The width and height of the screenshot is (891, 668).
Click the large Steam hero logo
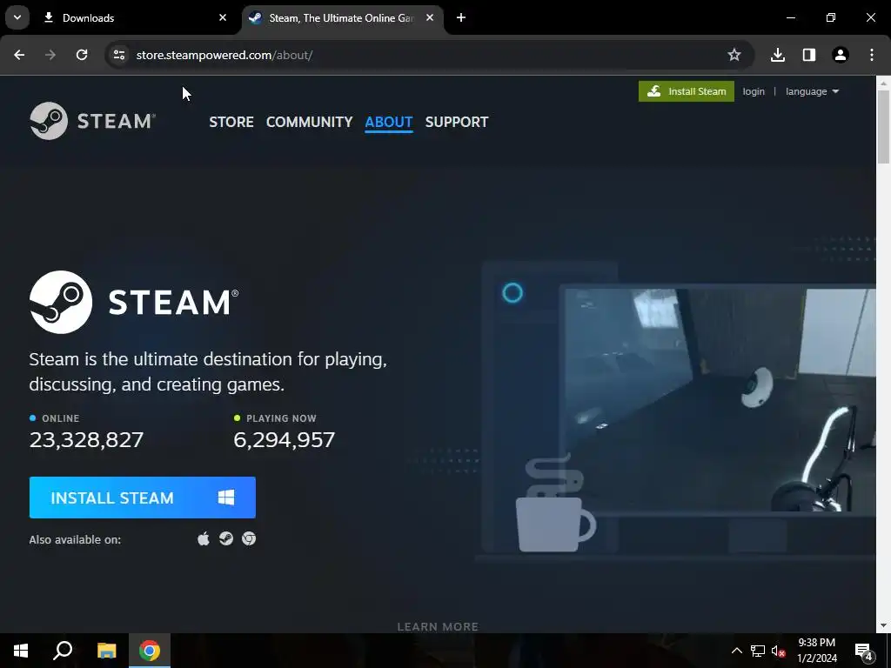point(134,302)
